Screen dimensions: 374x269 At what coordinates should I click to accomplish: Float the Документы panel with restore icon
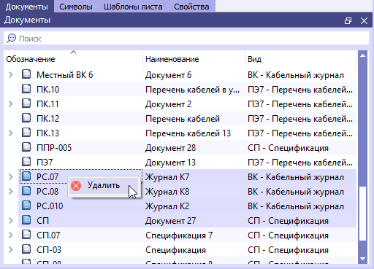pyautogui.click(x=348, y=20)
